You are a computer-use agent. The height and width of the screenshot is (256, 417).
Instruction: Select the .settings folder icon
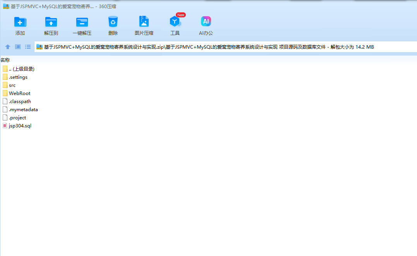click(x=5, y=77)
